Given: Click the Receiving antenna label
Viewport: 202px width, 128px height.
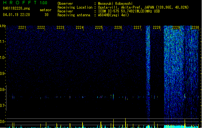Looking at the screenshot, I should point(74,15).
